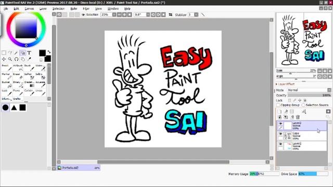This screenshot has width=333, height=187.
Task: Pick the triangle shape
Action: tap(14, 108)
